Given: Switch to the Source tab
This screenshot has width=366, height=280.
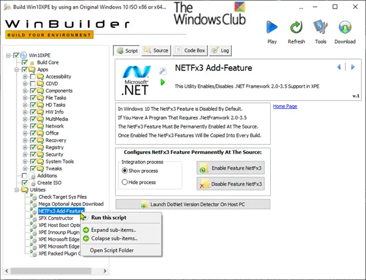Looking at the screenshot, I should tap(156, 51).
